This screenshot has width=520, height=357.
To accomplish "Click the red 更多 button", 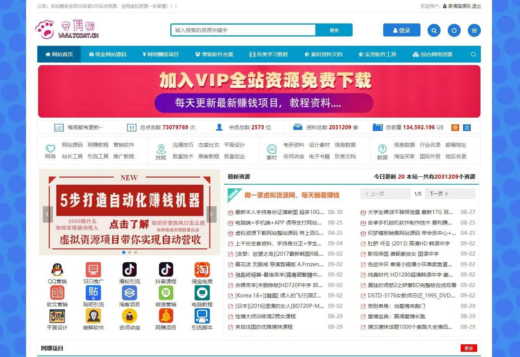I will (x=469, y=348).
